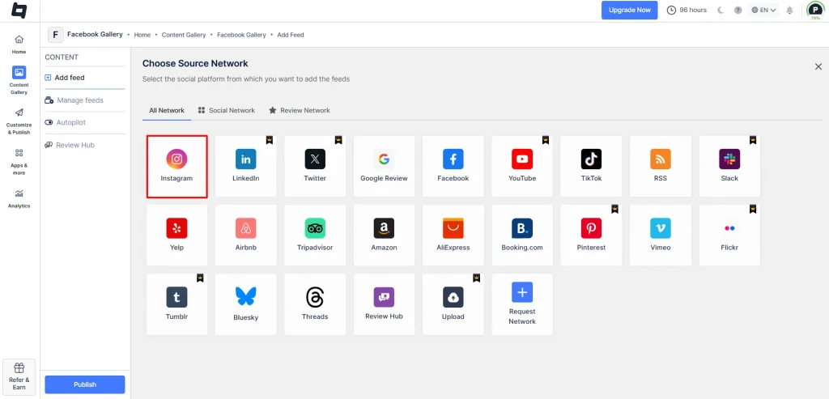The width and height of the screenshot is (829, 399).
Task: Open Analytics from the left sidebar
Action: [x=19, y=198]
